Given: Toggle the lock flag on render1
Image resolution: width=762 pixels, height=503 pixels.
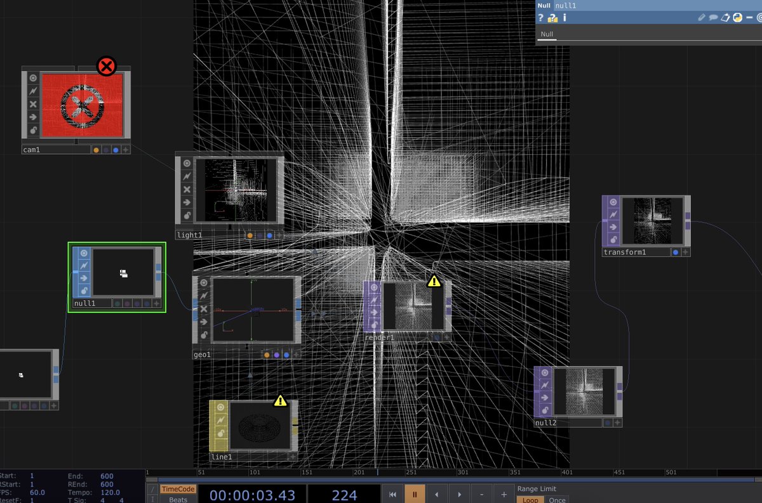Looking at the screenshot, I should click(374, 324).
